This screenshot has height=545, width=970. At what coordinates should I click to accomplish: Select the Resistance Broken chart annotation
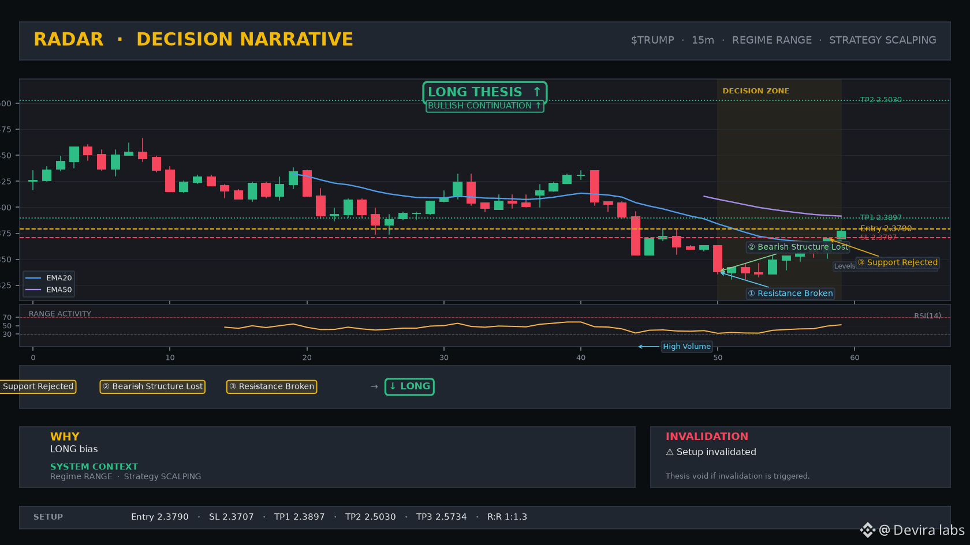click(x=790, y=294)
